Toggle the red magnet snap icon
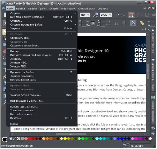The width and height of the screenshot is (157, 149). pos(131,15)
